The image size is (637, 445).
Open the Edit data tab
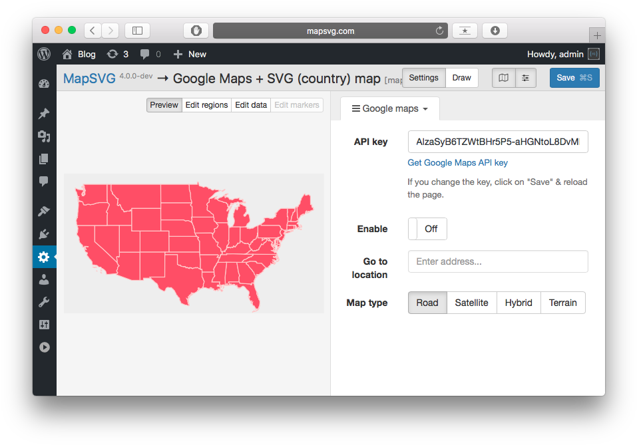point(251,104)
